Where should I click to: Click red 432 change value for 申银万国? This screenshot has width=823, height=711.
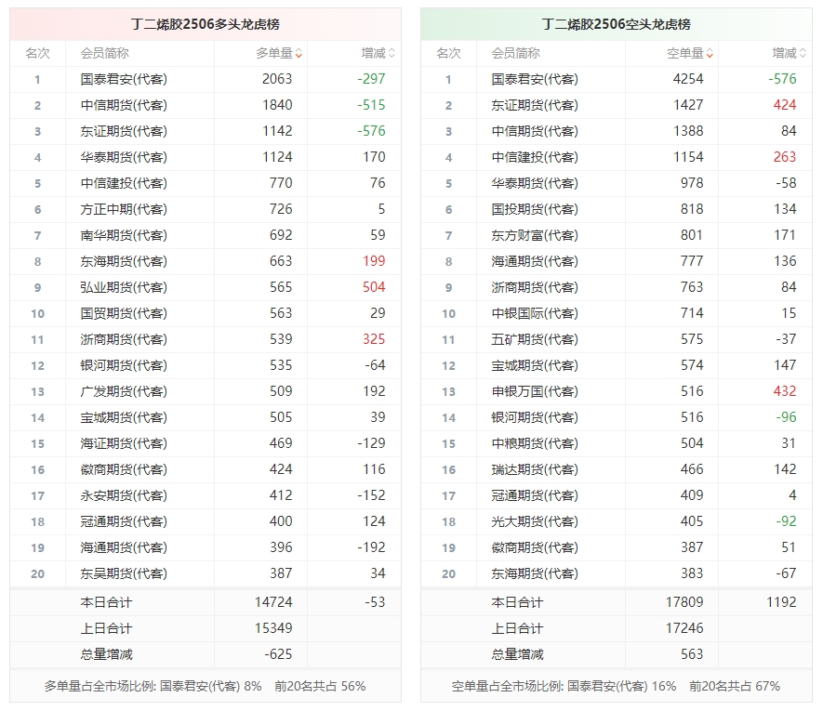[x=785, y=391]
